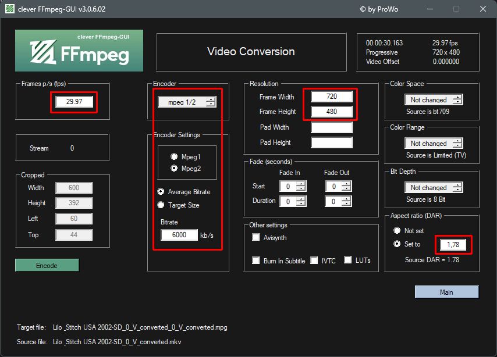This screenshot has width=497, height=357.
Task: Click the FFmpeg logo banner
Action: click(79, 51)
